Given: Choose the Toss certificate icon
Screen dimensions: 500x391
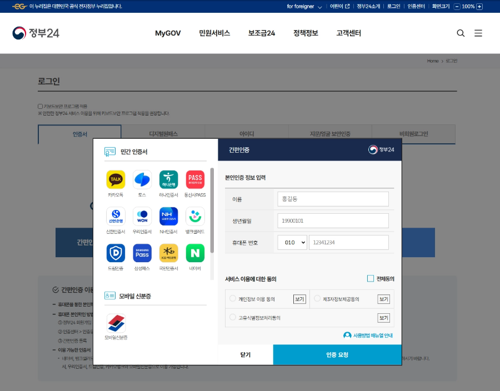Looking at the screenshot, I should tap(142, 179).
